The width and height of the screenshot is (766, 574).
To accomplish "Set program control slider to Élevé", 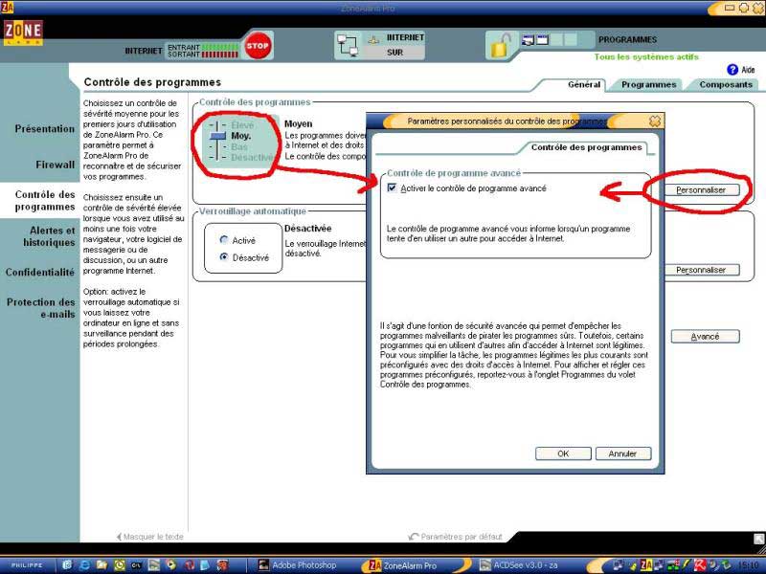I will (x=242, y=125).
